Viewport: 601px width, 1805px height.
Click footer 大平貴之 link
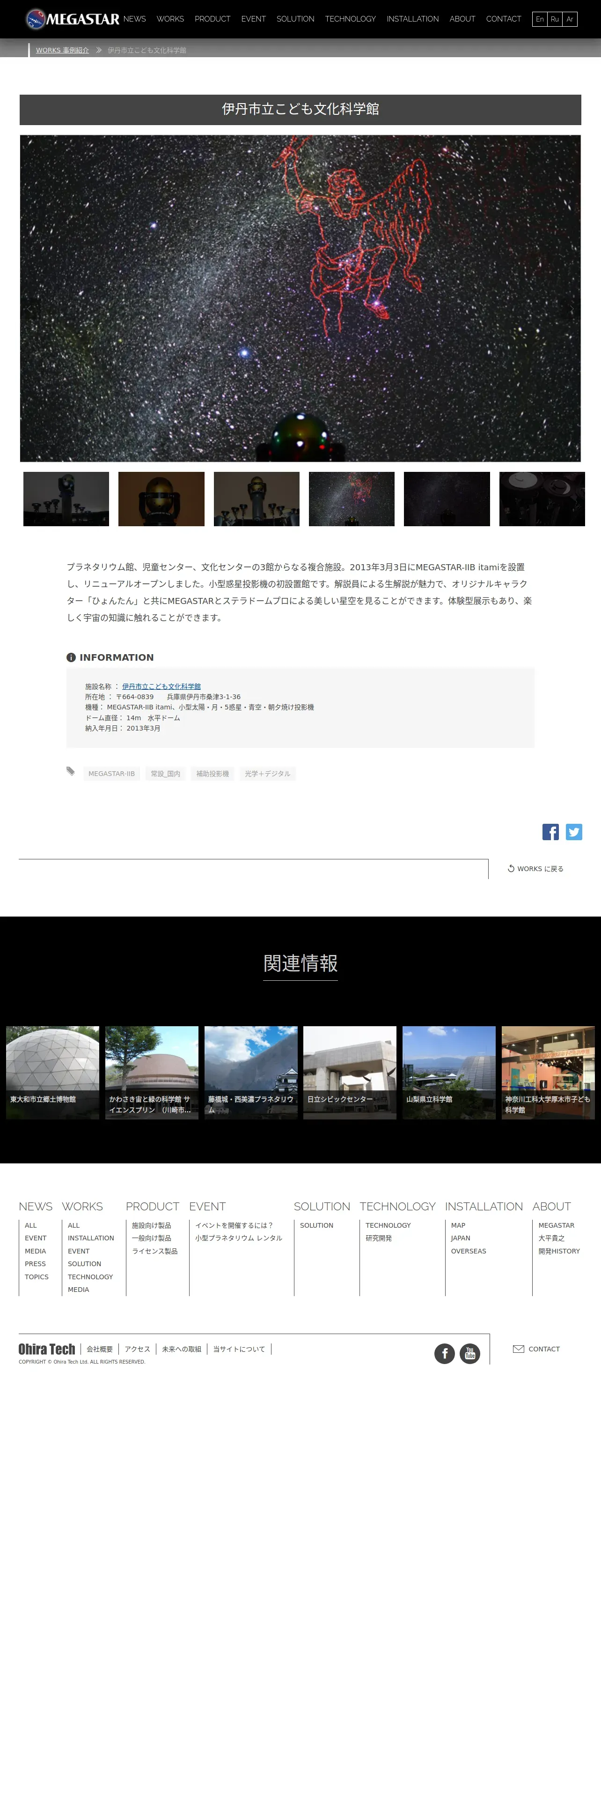coord(551,1238)
